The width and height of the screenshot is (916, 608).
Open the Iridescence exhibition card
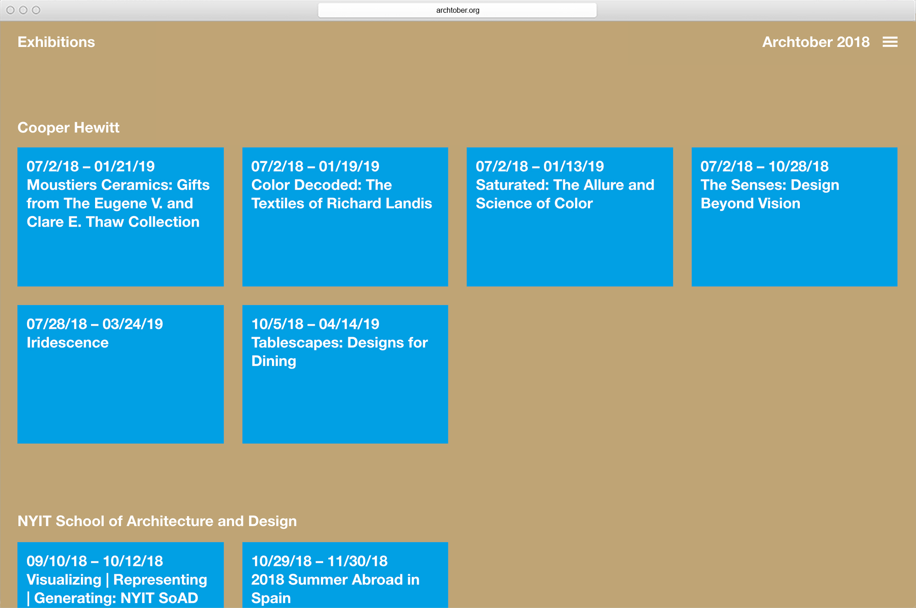pos(121,374)
